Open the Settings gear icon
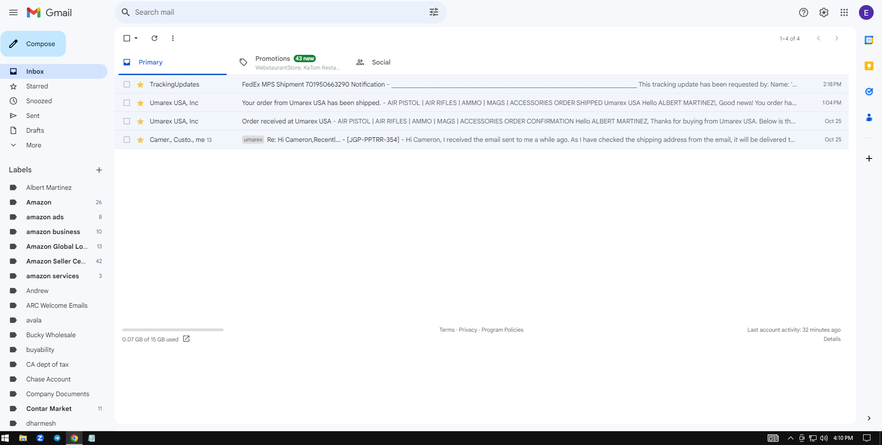Screen dimensions: 882x445 824,12
